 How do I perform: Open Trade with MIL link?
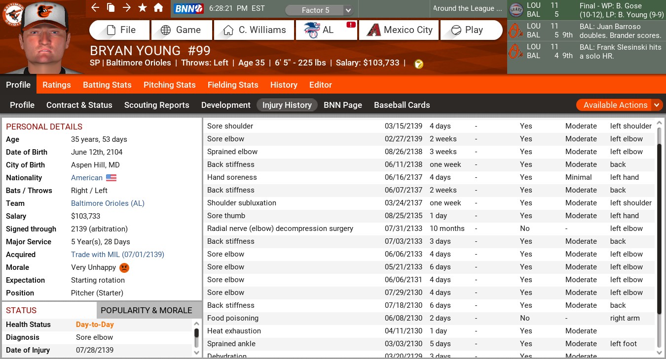tap(117, 255)
